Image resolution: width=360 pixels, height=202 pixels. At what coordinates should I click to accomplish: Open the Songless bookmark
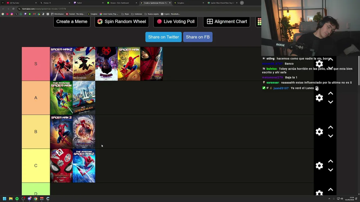click(x=93, y=14)
